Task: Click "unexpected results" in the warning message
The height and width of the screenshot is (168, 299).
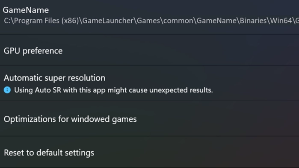Action: pyautogui.click(x=181, y=90)
